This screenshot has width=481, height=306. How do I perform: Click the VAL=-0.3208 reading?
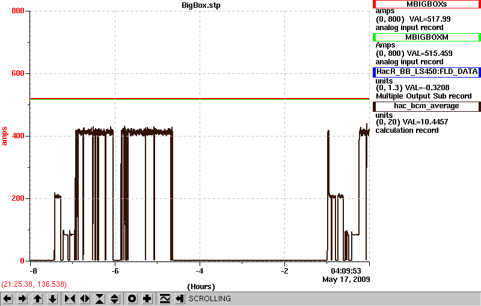point(427,88)
